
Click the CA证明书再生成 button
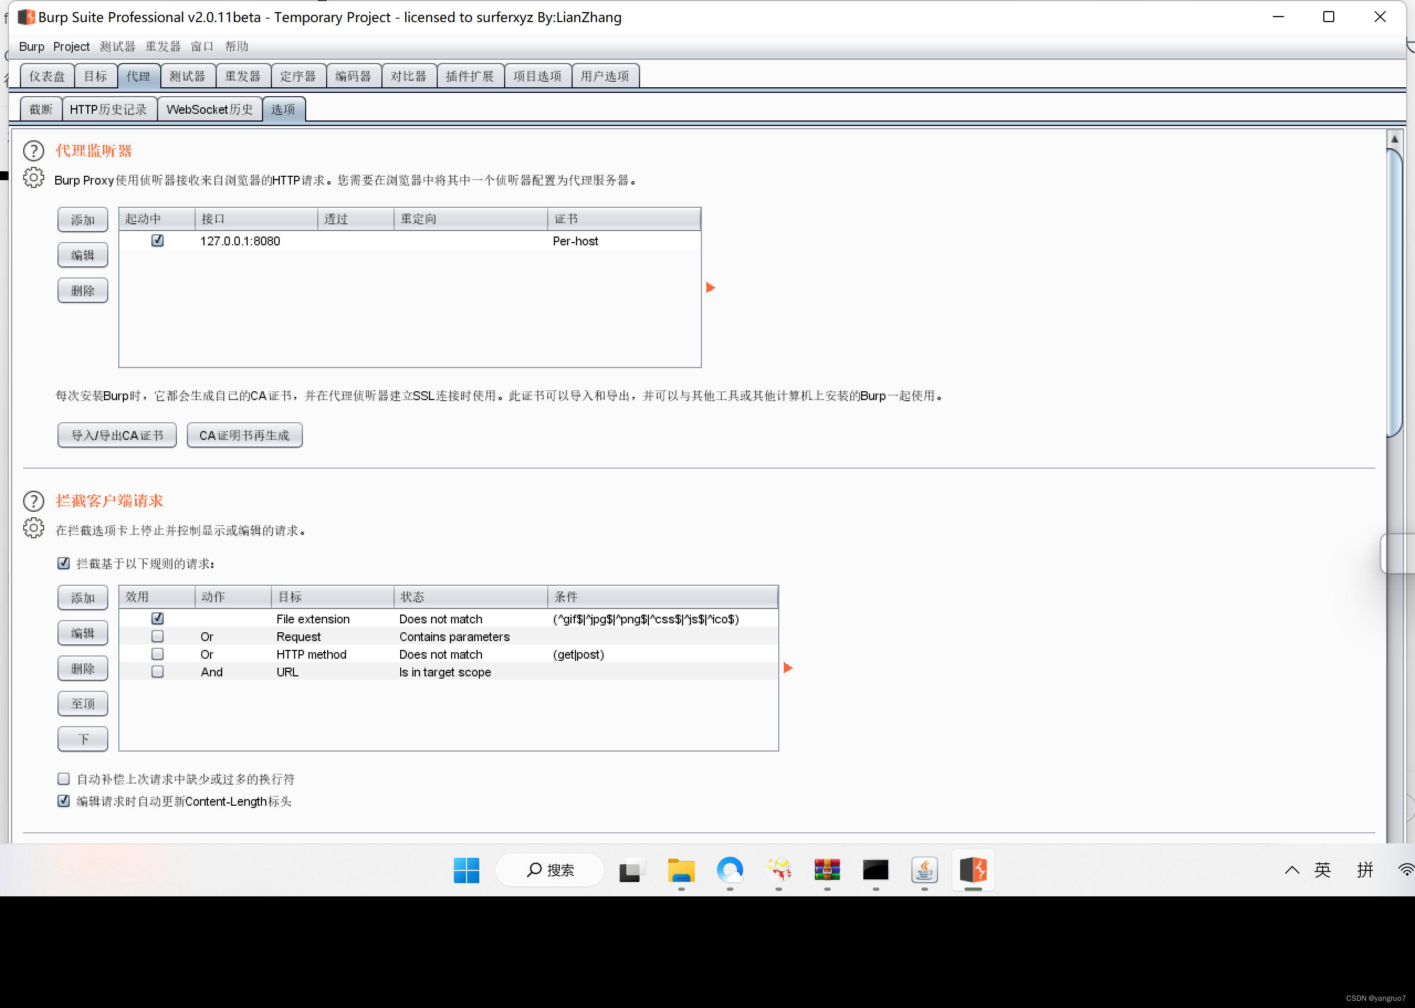[x=244, y=434]
